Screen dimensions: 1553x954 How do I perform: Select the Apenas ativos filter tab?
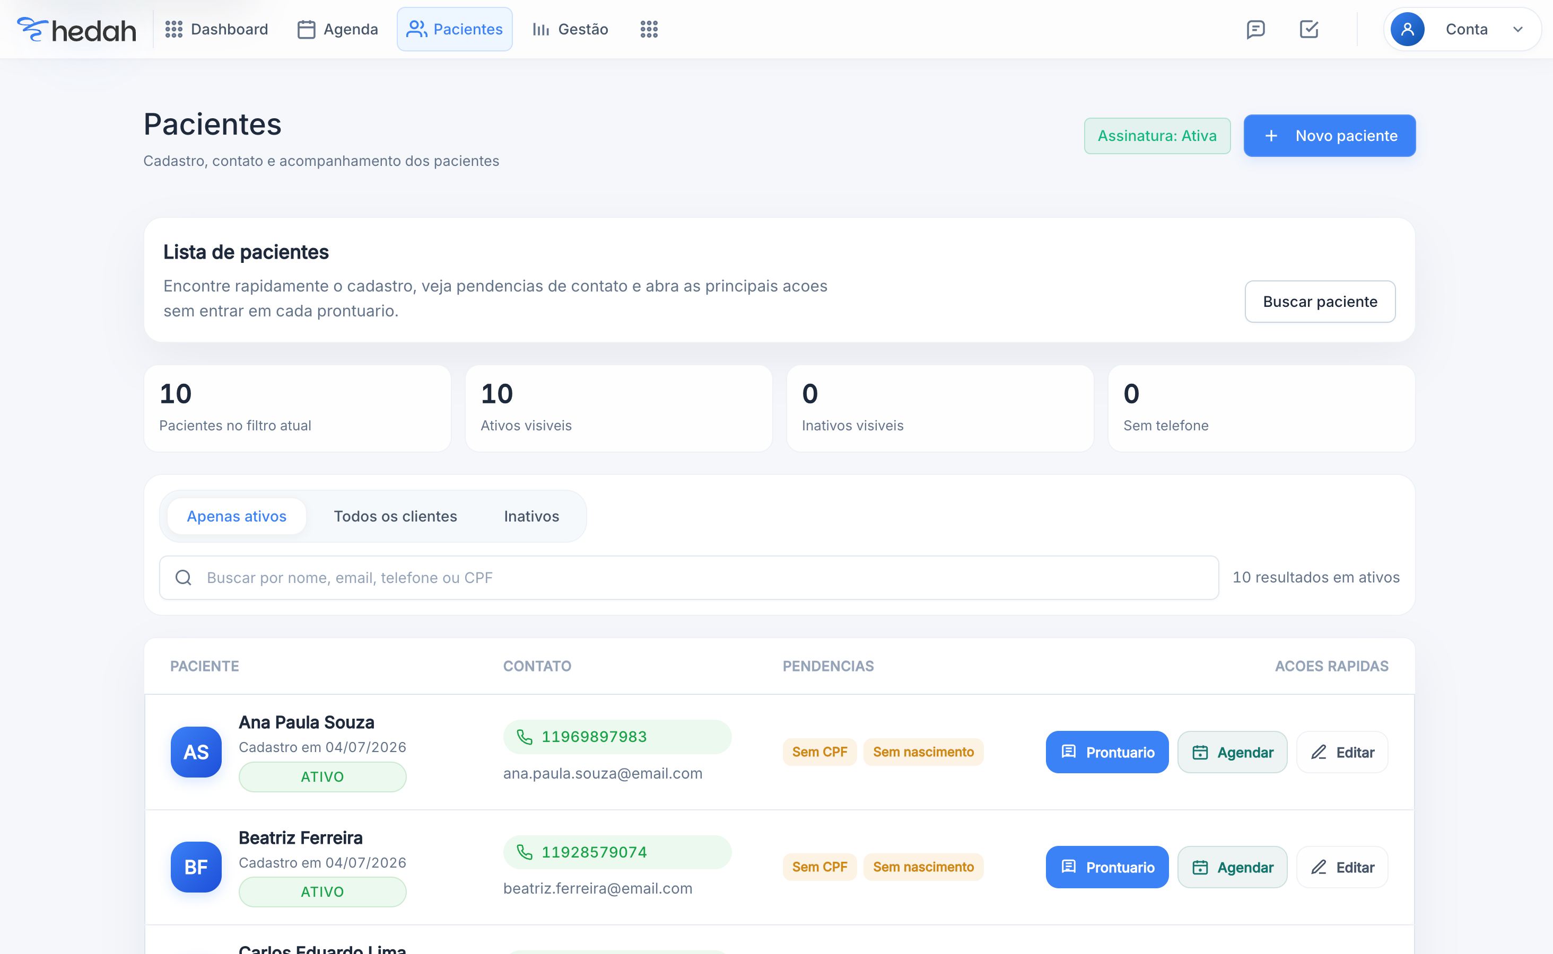[237, 516]
